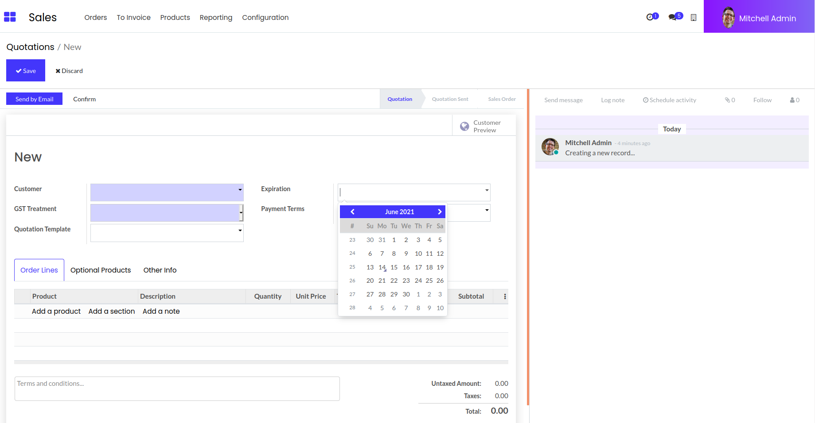
Task: Click the Terms and conditions field
Action: 177,388
